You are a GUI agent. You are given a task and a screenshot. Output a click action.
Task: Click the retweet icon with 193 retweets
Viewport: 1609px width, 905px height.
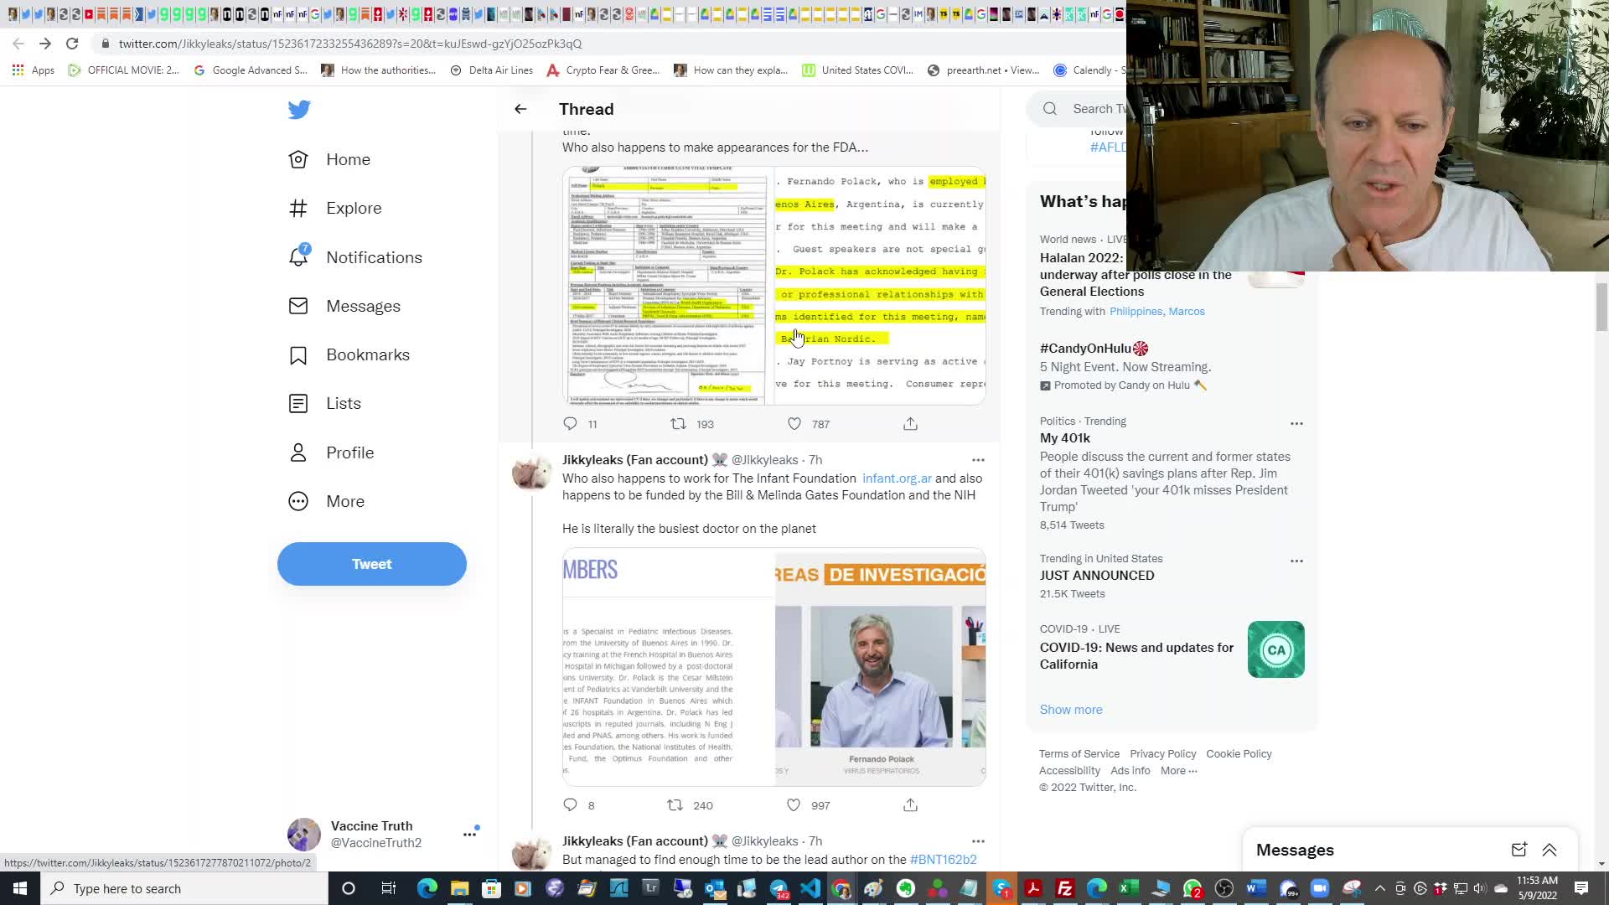[678, 424]
